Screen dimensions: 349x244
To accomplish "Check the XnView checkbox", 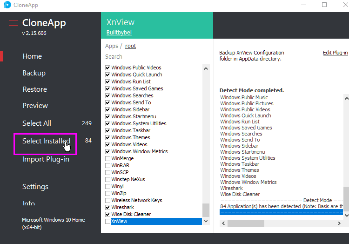I will 108,221.
